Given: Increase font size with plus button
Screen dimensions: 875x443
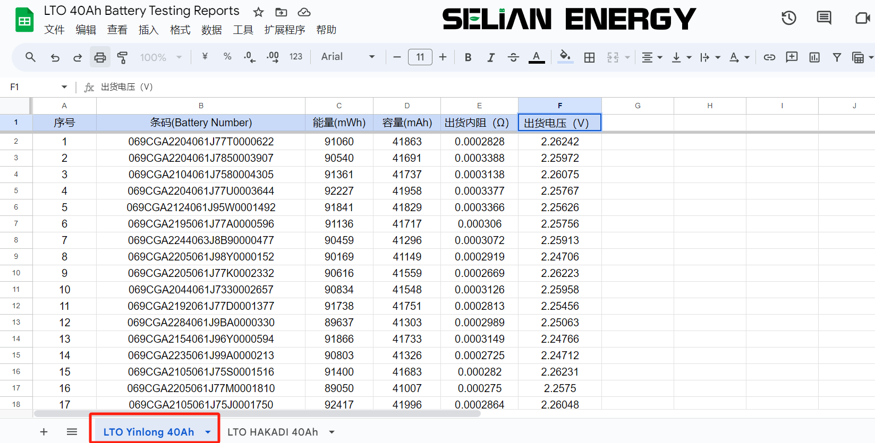Looking at the screenshot, I should click(x=443, y=57).
